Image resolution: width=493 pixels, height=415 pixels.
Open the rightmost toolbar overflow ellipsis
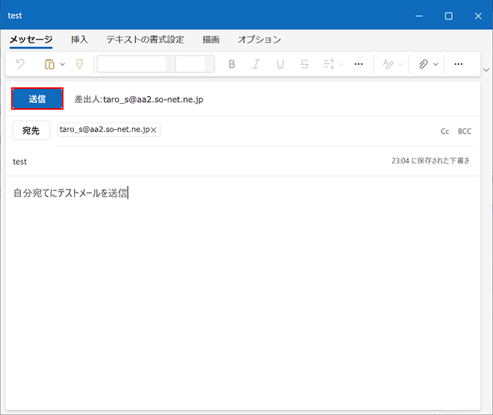tap(459, 64)
